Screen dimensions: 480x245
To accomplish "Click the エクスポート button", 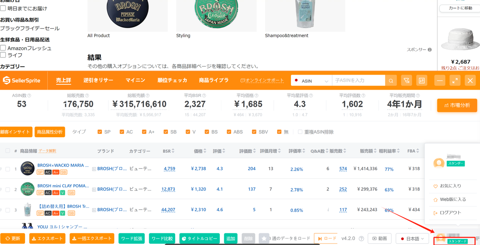I will [47, 239].
